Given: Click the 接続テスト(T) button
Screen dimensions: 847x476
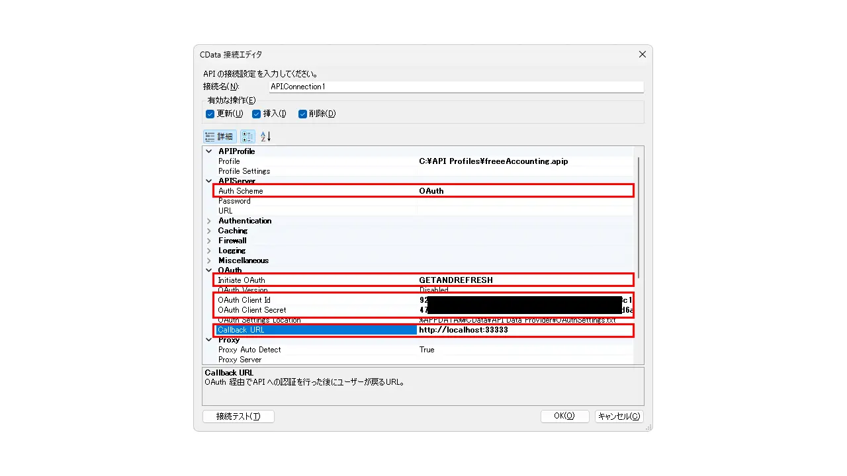Looking at the screenshot, I should pos(238,416).
